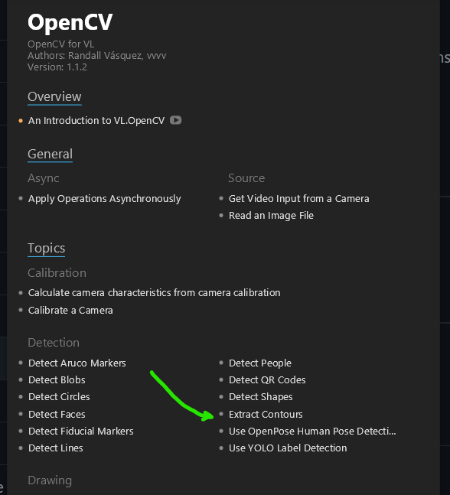
Task: Open Detect Blobs example
Action: (x=57, y=379)
